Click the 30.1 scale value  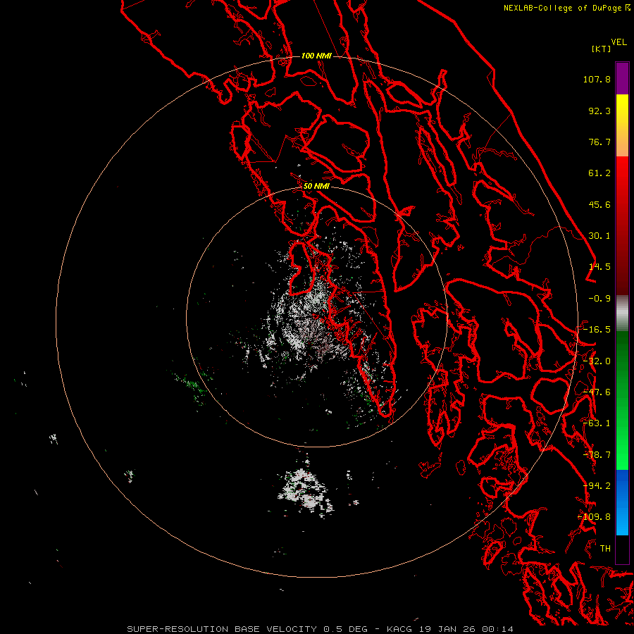[x=599, y=236]
